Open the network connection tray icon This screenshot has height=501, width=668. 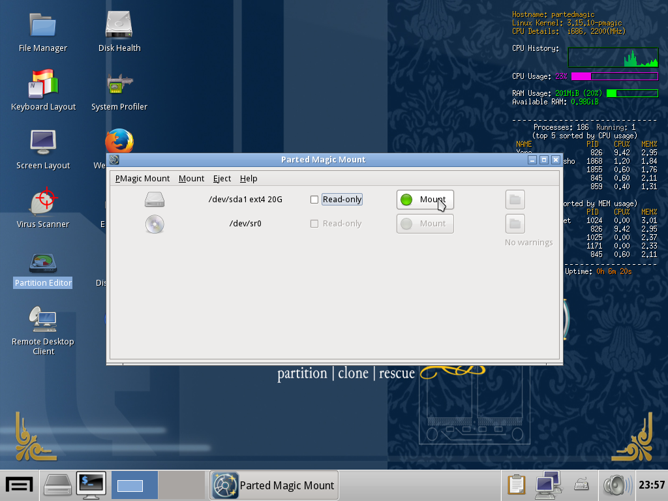548,485
